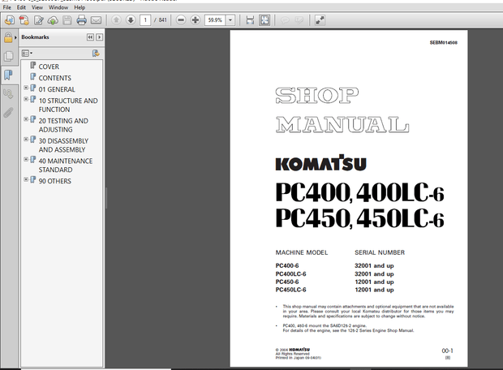The image size is (503, 370).
Task: Click the arrow next to the lock icon
Action: [x=15, y=37]
